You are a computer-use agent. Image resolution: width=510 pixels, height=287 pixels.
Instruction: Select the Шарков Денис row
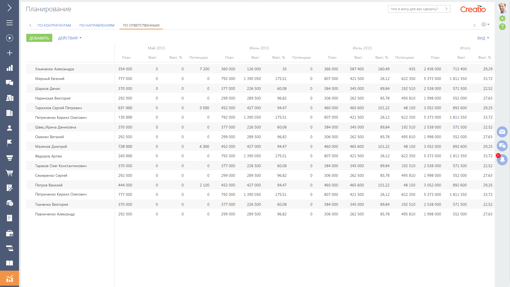coord(260,89)
